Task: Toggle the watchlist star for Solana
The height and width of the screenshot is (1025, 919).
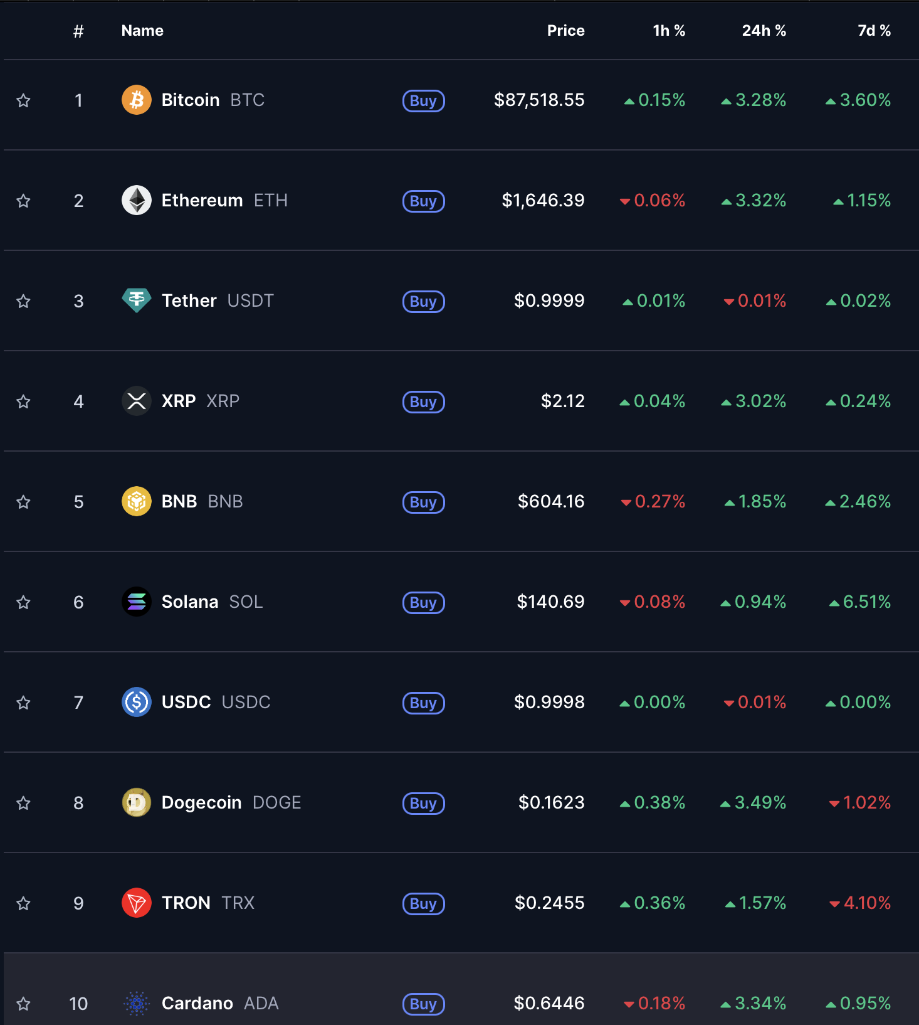Action: point(23,602)
